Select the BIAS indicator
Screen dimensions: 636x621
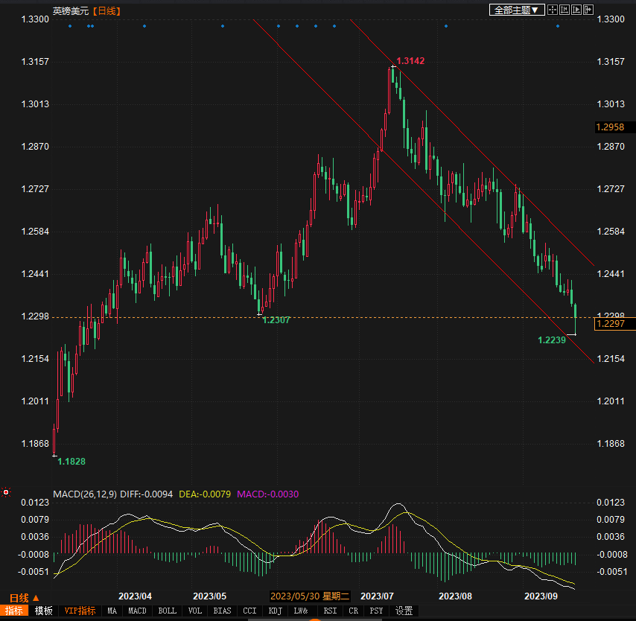(222, 611)
